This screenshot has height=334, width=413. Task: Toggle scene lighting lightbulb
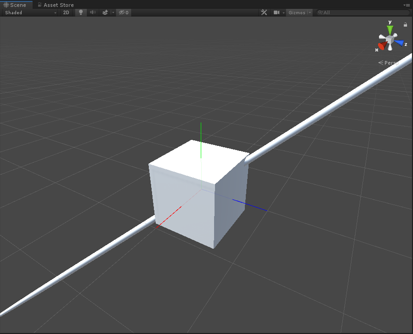tap(81, 13)
